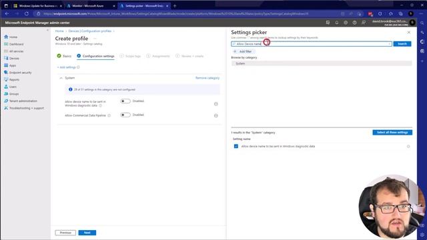Select the Configuration settings step

(95, 56)
